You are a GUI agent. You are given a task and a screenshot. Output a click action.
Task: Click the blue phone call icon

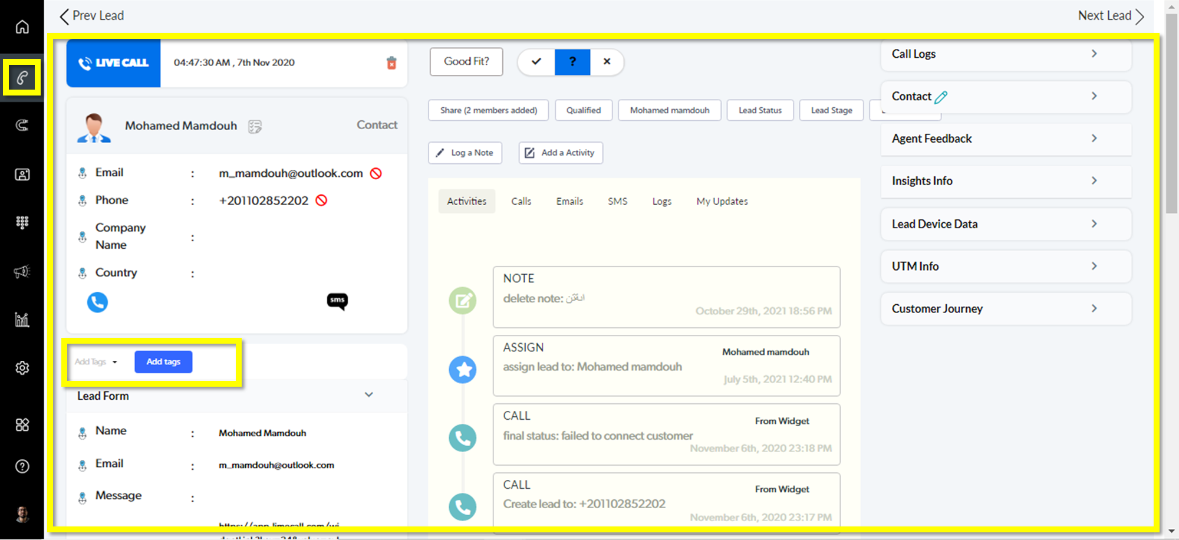pos(97,302)
